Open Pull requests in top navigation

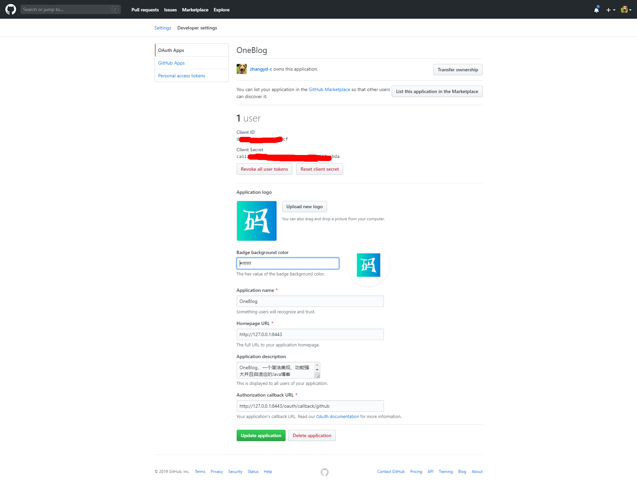click(x=145, y=10)
